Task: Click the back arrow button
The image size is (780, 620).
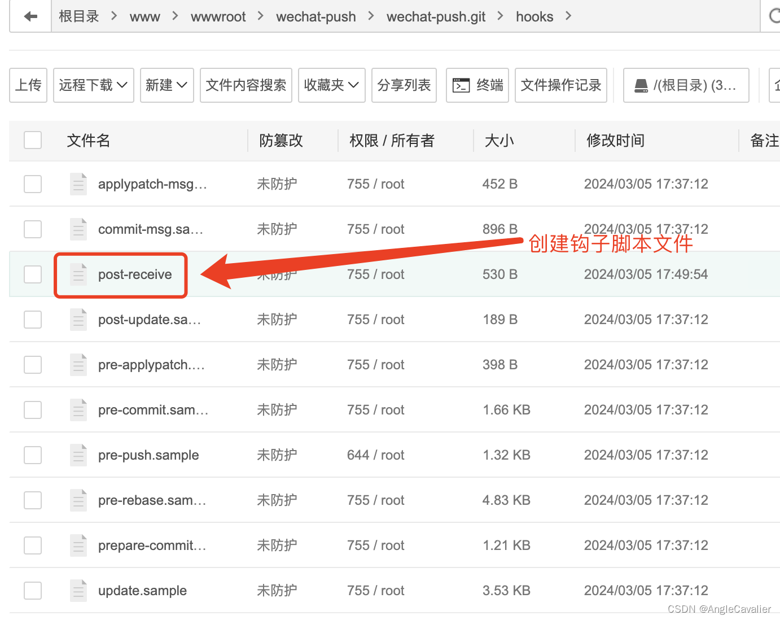Action: (30, 16)
